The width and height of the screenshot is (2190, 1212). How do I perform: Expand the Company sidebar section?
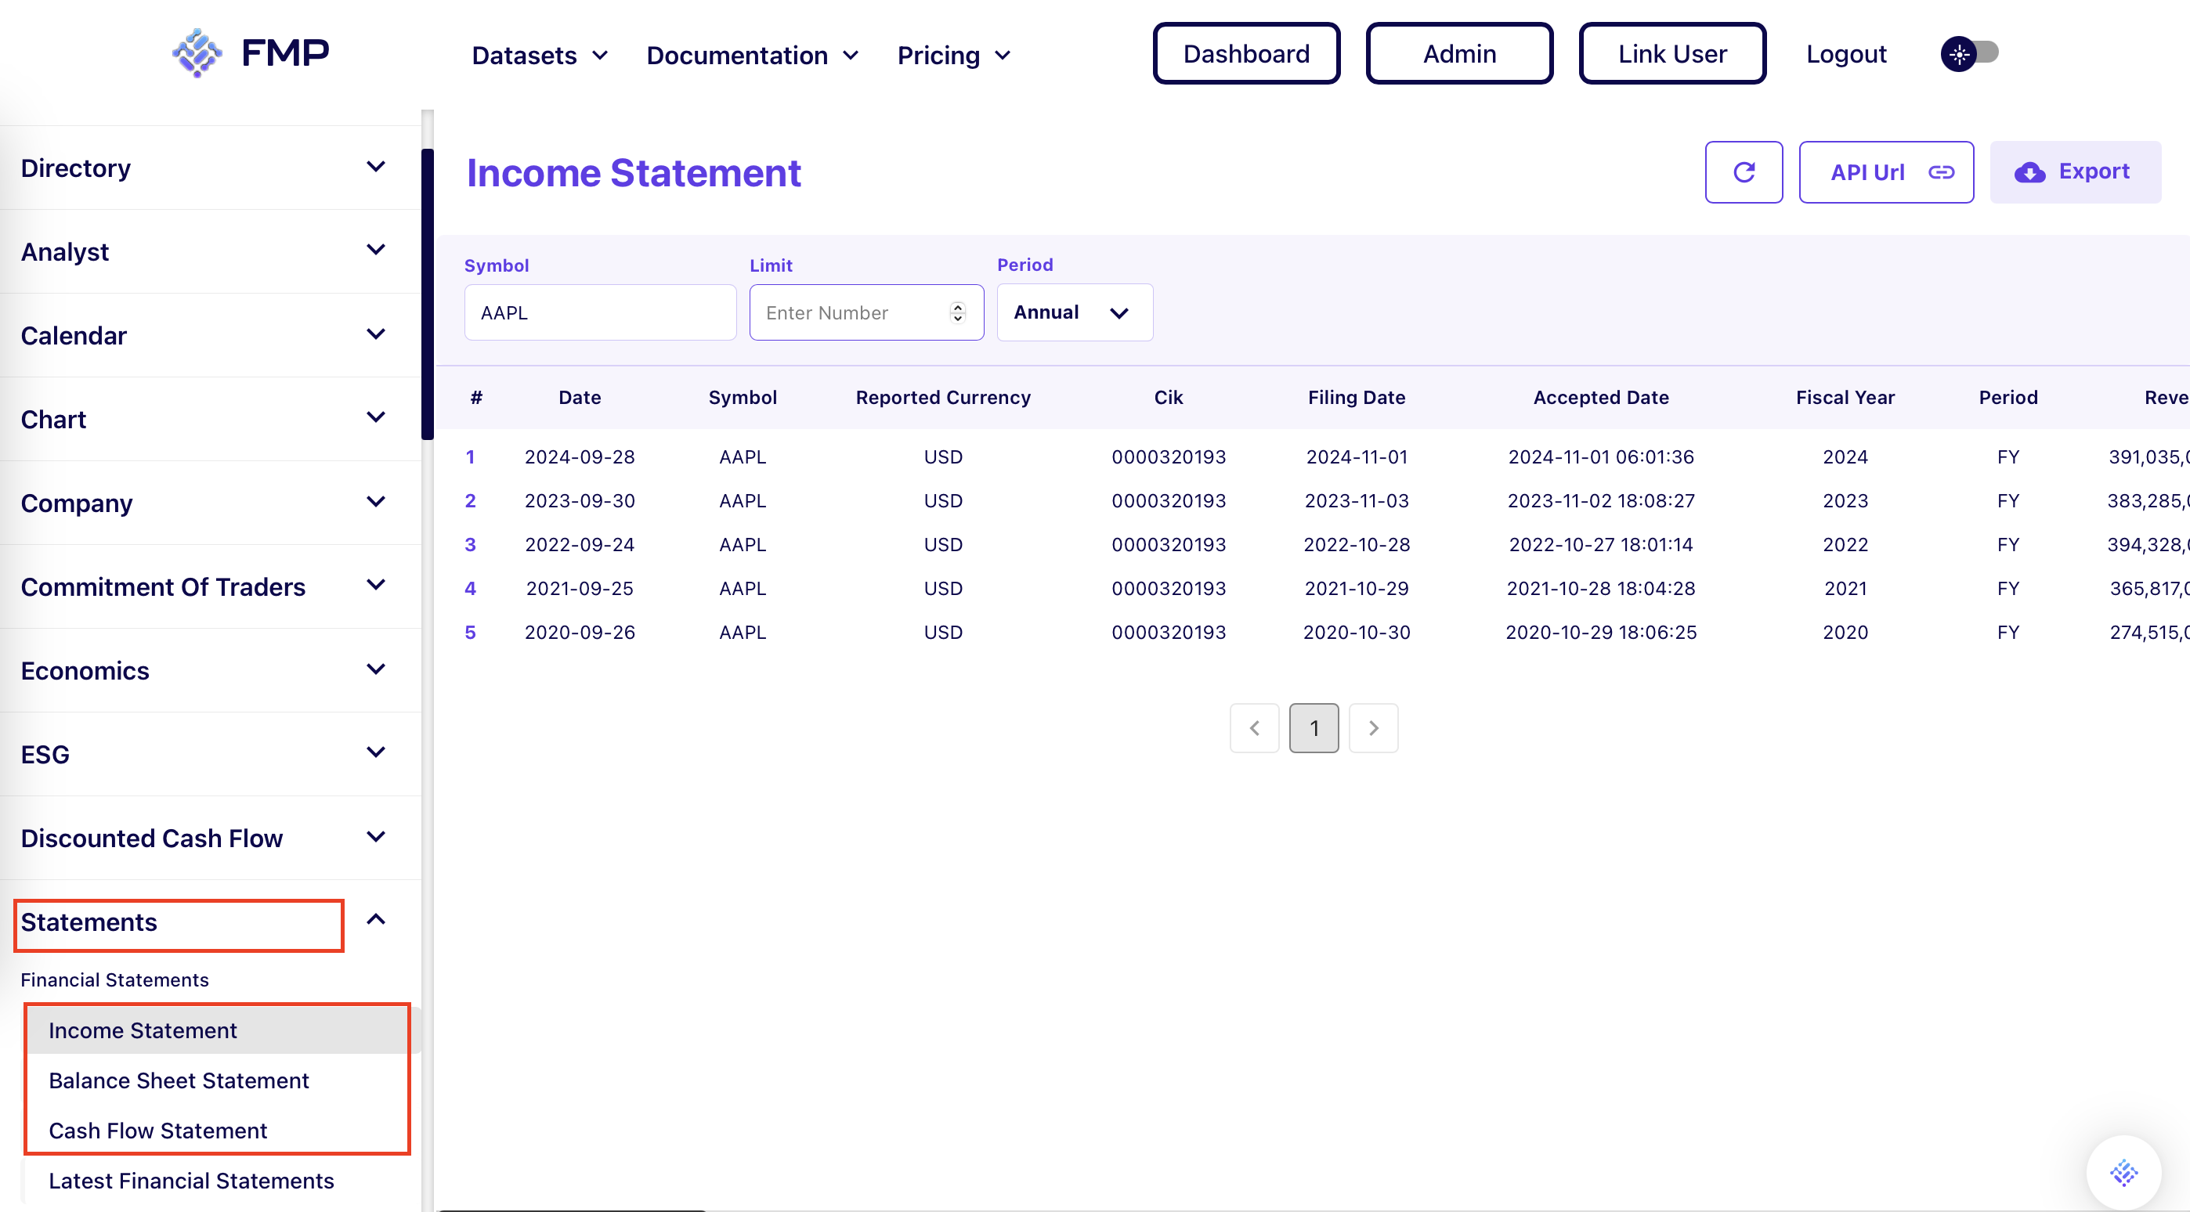pyautogui.click(x=210, y=503)
